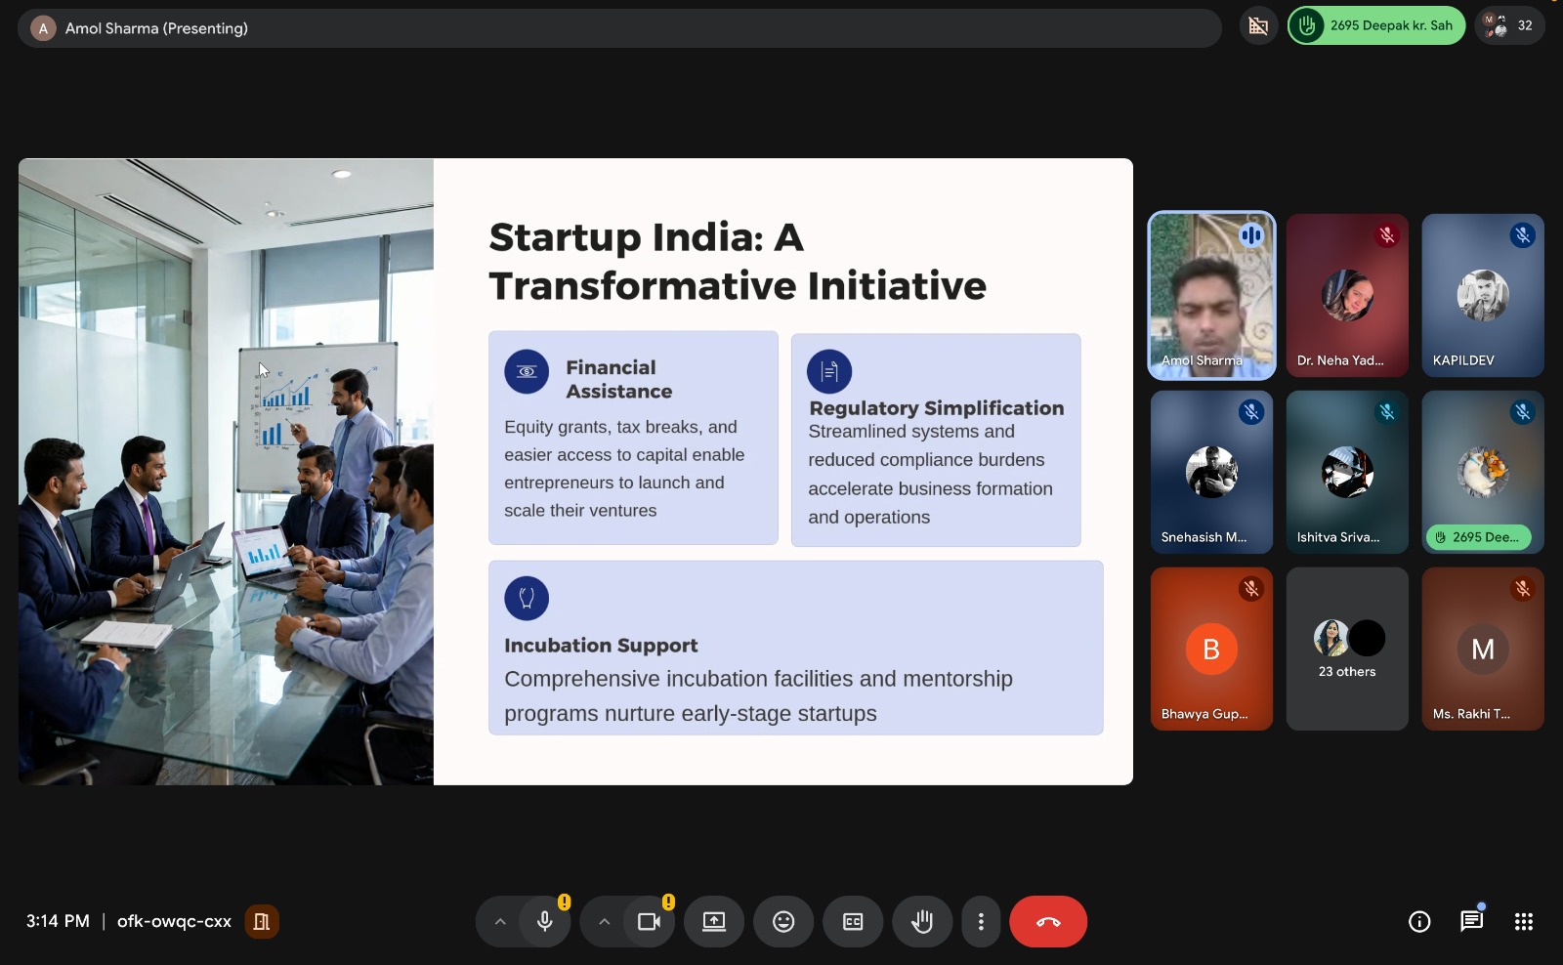The width and height of the screenshot is (1563, 965).
Task: Click the M avatar of Ms. Rakhi
Action: tap(1483, 649)
